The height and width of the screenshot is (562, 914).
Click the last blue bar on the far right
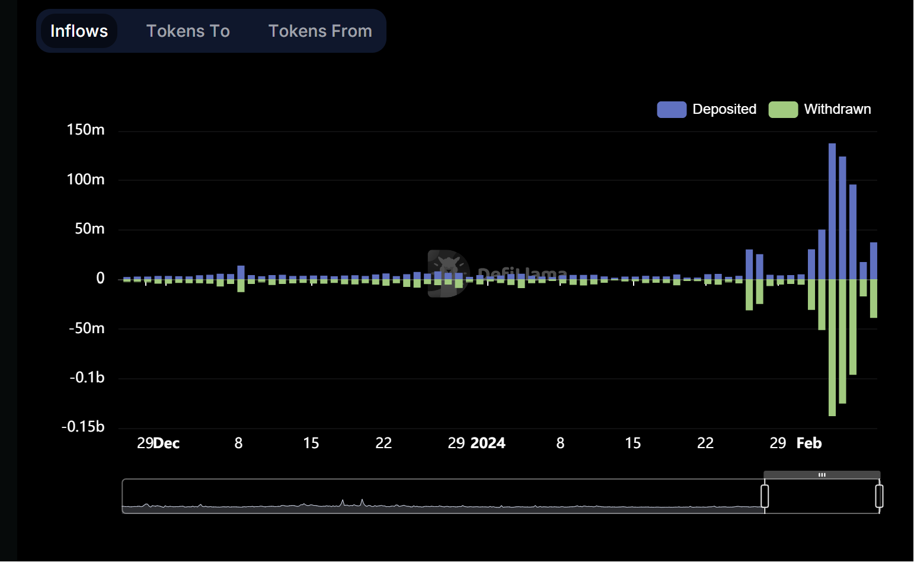(x=874, y=260)
